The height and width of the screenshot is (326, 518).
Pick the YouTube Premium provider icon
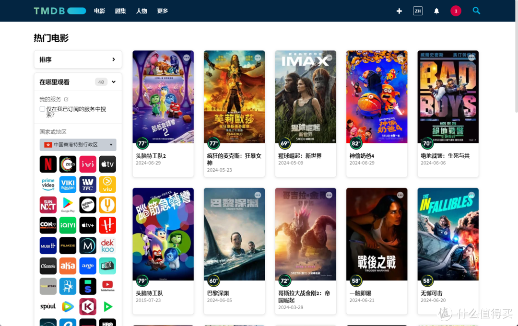click(x=108, y=286)
